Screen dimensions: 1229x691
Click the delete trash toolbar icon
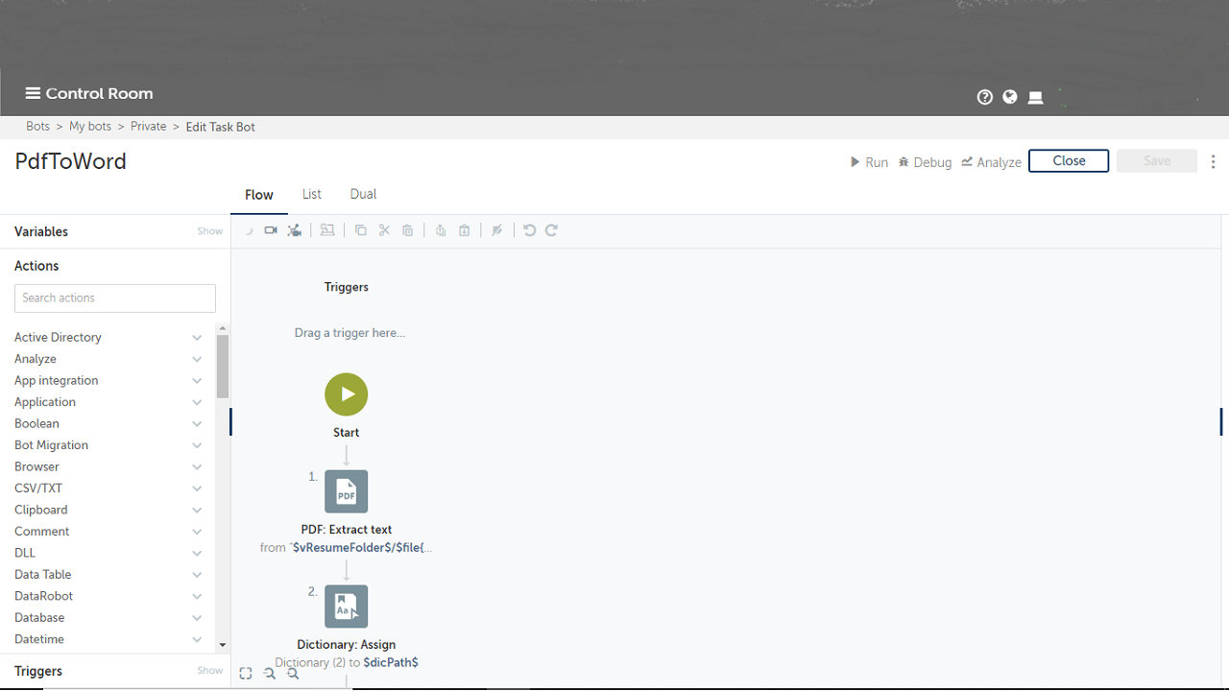point(408,230)
